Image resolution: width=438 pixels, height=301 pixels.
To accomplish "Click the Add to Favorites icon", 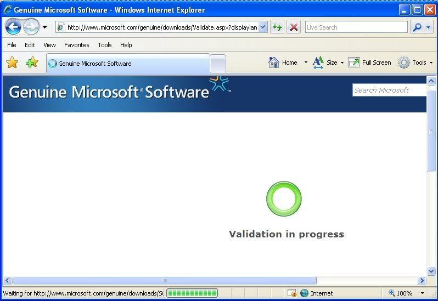I will click(32, 62).
